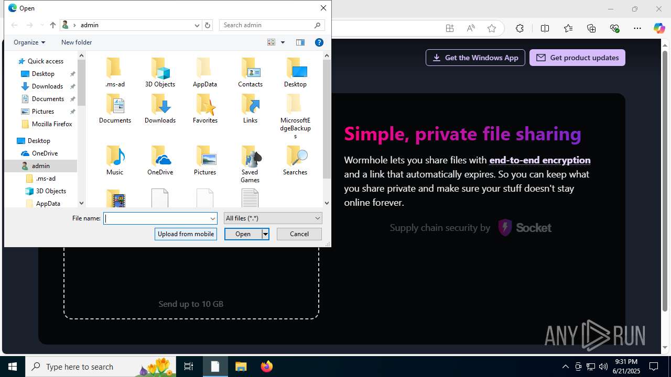Click Edge Add to favorites star icon

[492, 28]
